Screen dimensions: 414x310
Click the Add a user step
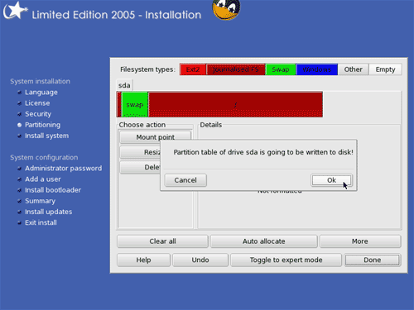[x=43, y=179]
